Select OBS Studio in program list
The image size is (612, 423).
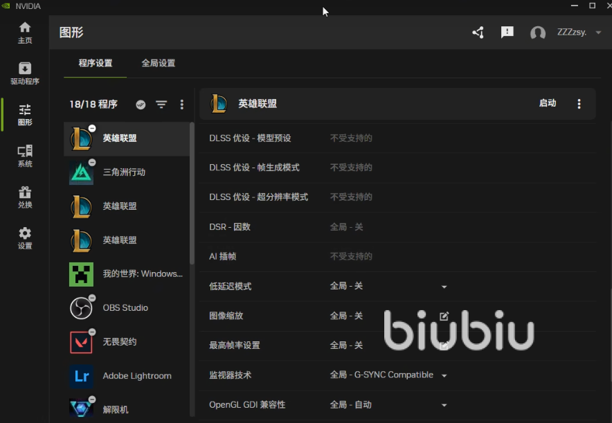coord(125,308)
